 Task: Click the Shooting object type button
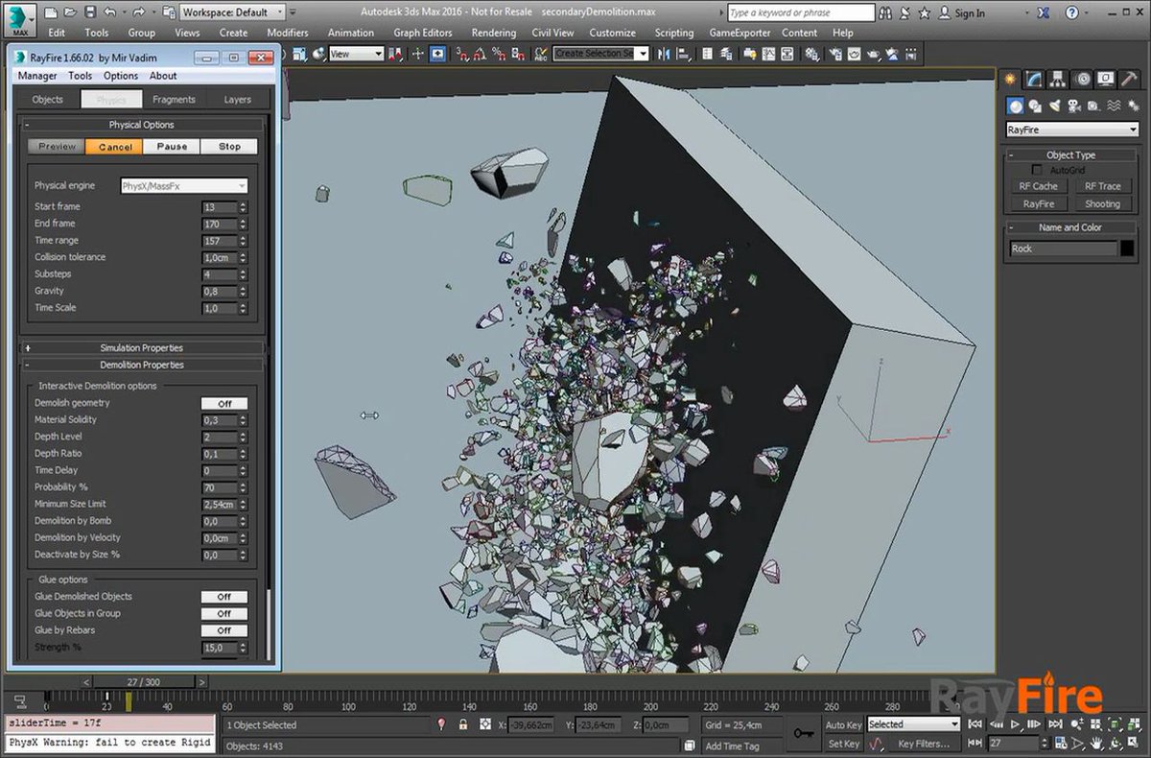[1102, 203]
